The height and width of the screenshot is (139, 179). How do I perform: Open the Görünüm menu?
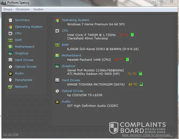[x=22, y=9]
